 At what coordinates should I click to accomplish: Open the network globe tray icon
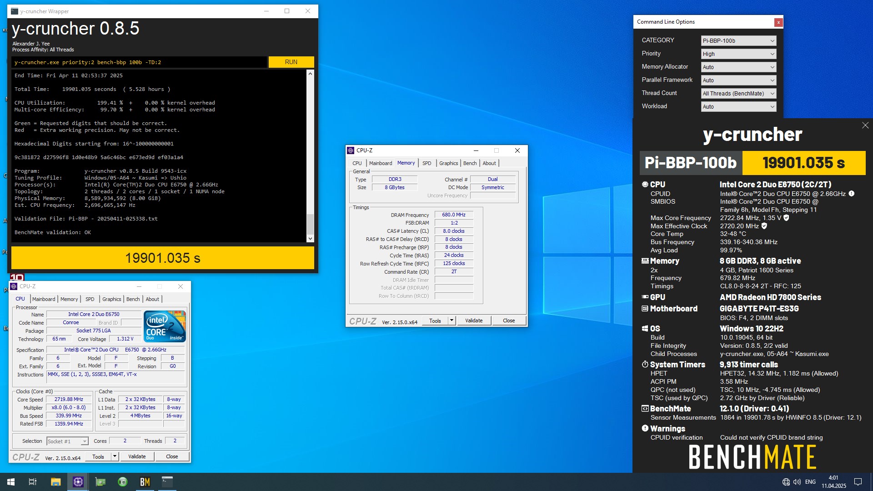tap(786, 482)
